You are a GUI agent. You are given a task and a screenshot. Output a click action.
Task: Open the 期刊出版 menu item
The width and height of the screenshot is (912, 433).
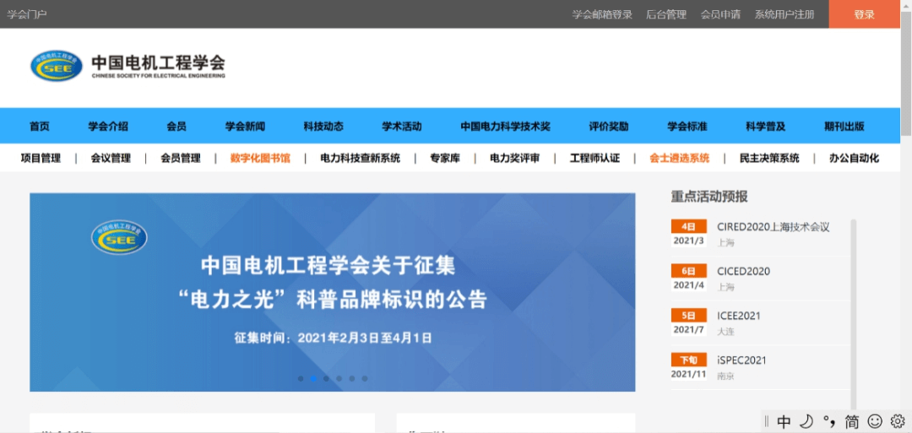tap(844, 126)
